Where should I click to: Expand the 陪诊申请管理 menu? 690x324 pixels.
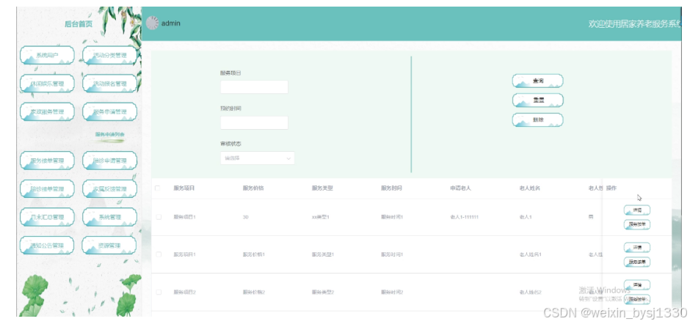coord(109,161)
